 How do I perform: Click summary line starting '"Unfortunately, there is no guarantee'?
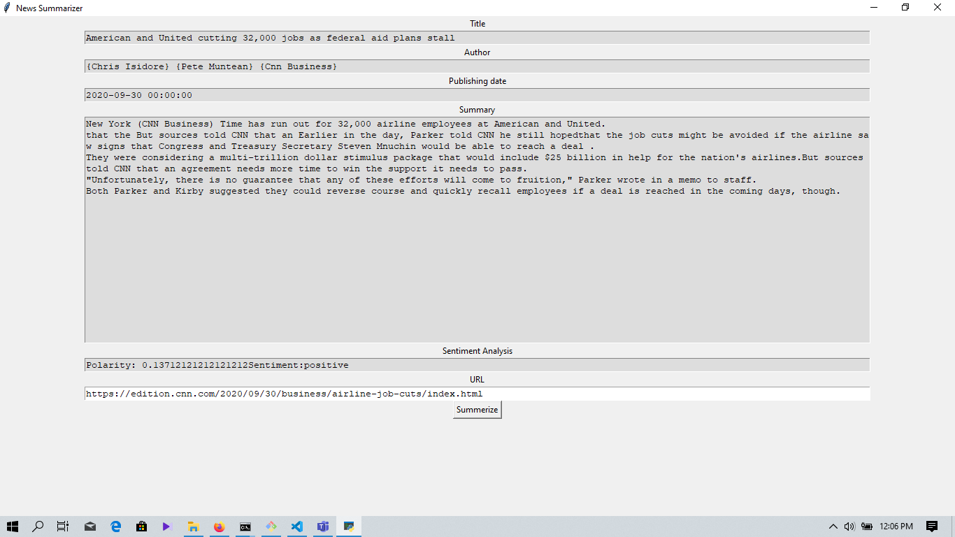click(x=421, y=180)
